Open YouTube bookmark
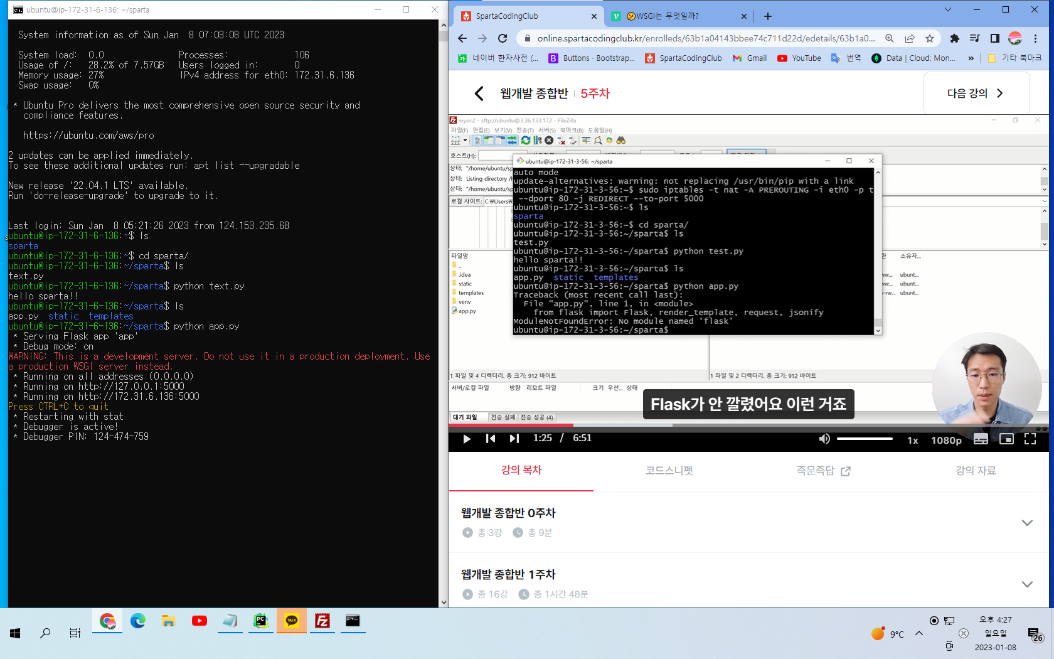The width and height of the screenshot is (1054, 659). tap(799, 58)
